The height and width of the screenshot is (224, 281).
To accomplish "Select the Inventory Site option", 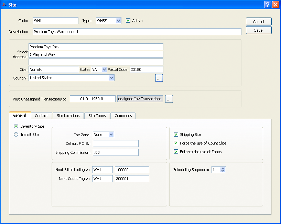I will pyautogui.click(x=16, y=126).
